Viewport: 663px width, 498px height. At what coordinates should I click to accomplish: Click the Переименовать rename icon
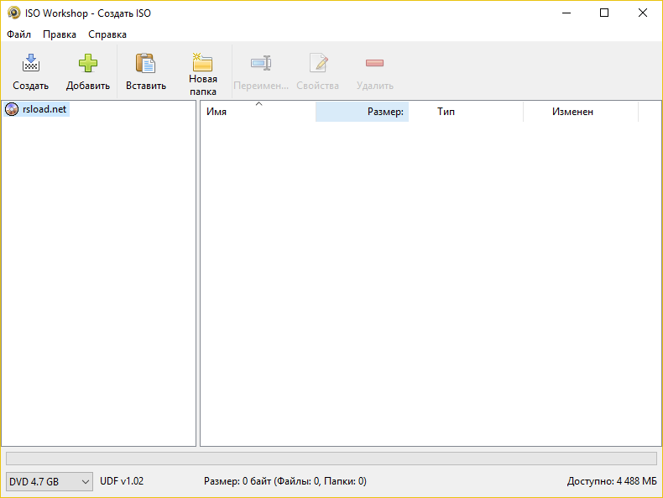click(x=261, y=63)
